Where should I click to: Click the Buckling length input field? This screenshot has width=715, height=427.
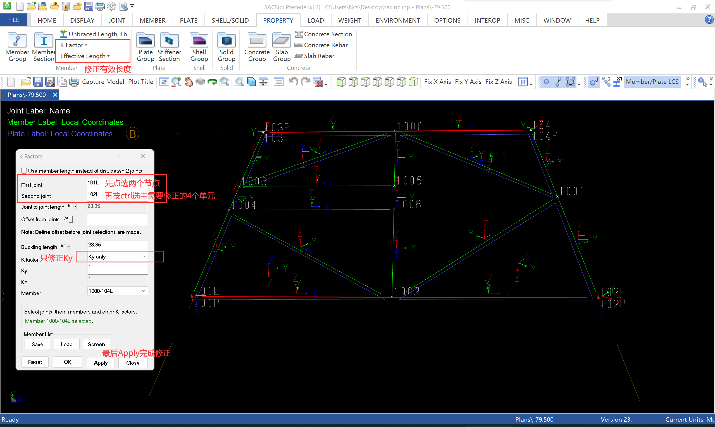tap(117, 245)
